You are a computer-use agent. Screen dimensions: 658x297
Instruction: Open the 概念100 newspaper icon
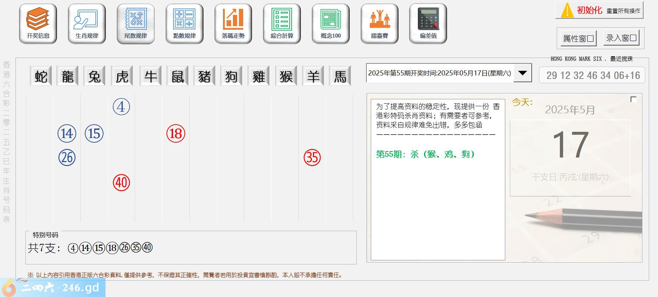coord(331,23)
